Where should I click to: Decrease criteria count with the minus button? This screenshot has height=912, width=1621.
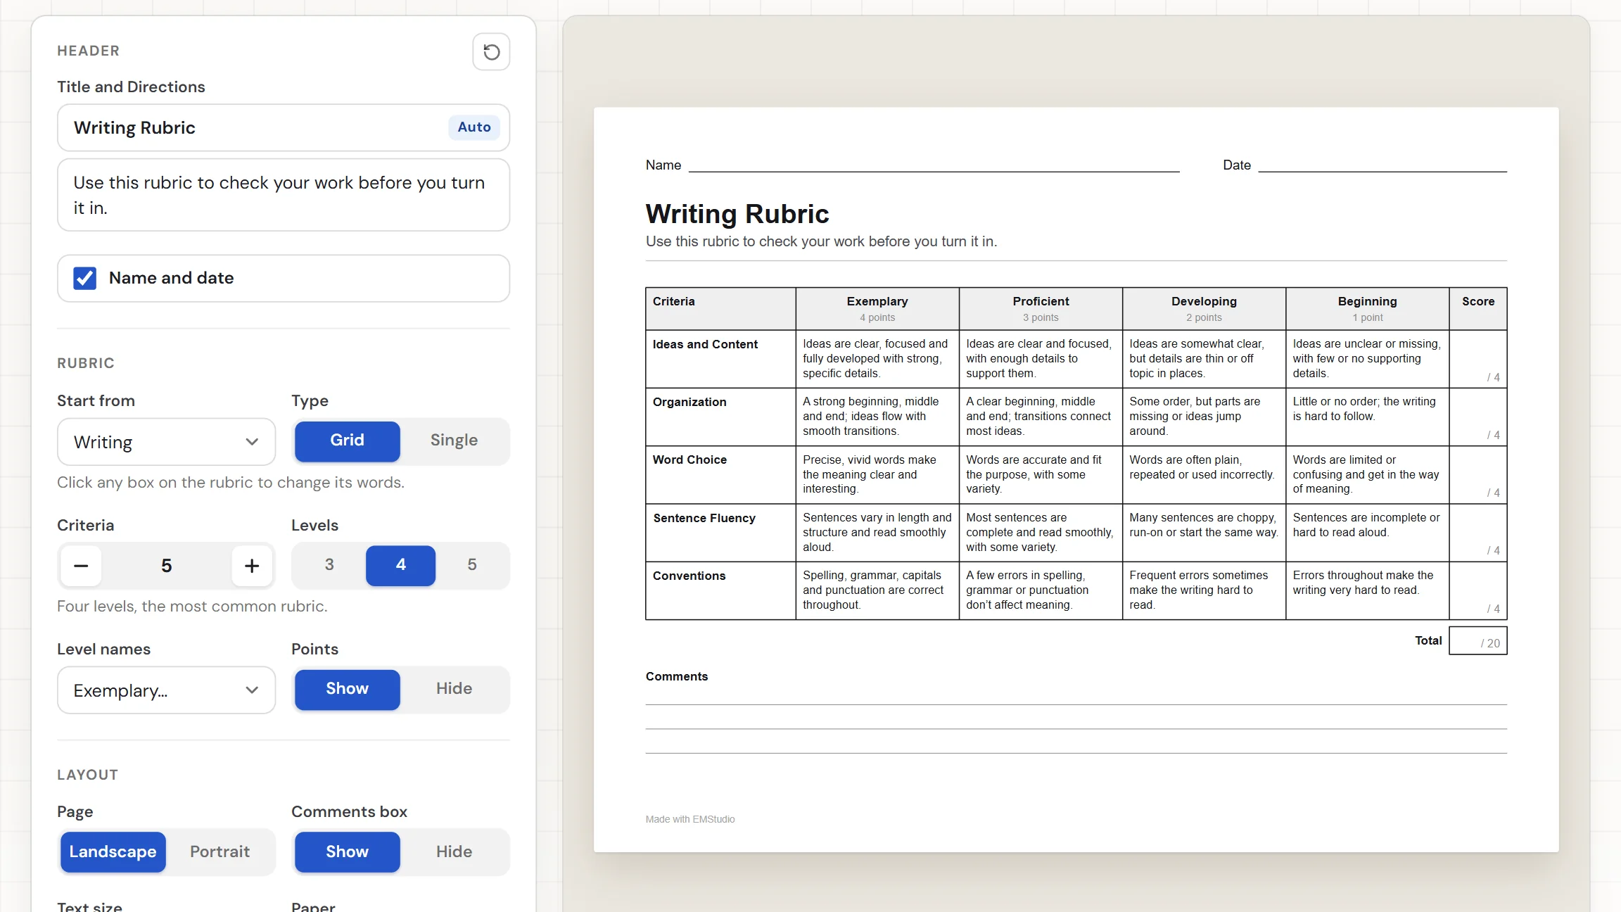pos(81,566)
